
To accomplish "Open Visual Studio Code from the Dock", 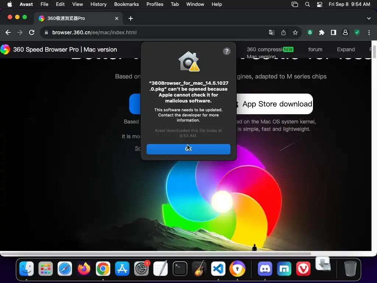I will coord(218,269).
